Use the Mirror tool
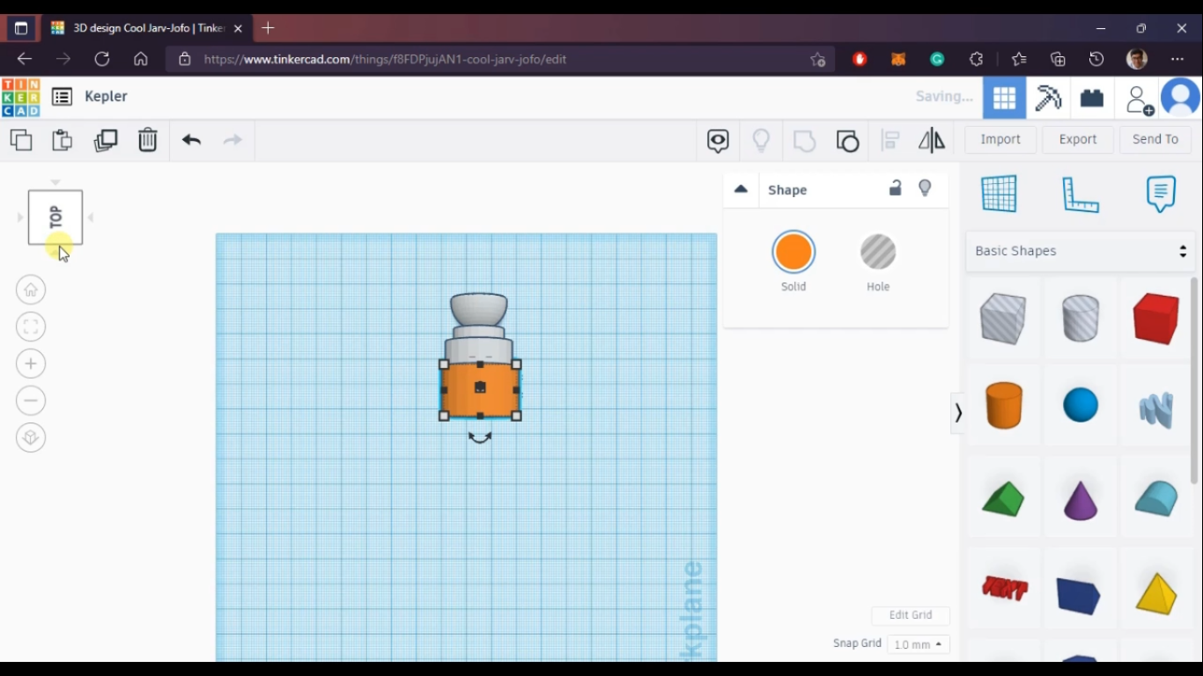 click(x=932, y=140)
